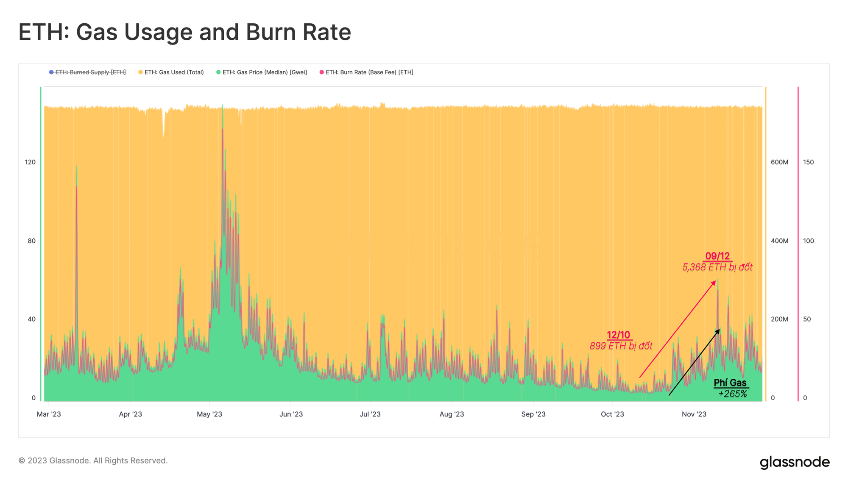Toggle the Gas Price (Median) [Gwei] label

point(265,72)
